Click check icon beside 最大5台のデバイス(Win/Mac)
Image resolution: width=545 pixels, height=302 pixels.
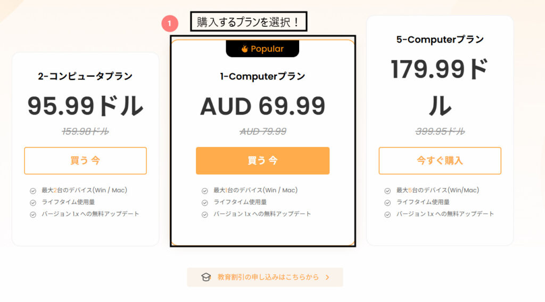click(x=387, y=191)
